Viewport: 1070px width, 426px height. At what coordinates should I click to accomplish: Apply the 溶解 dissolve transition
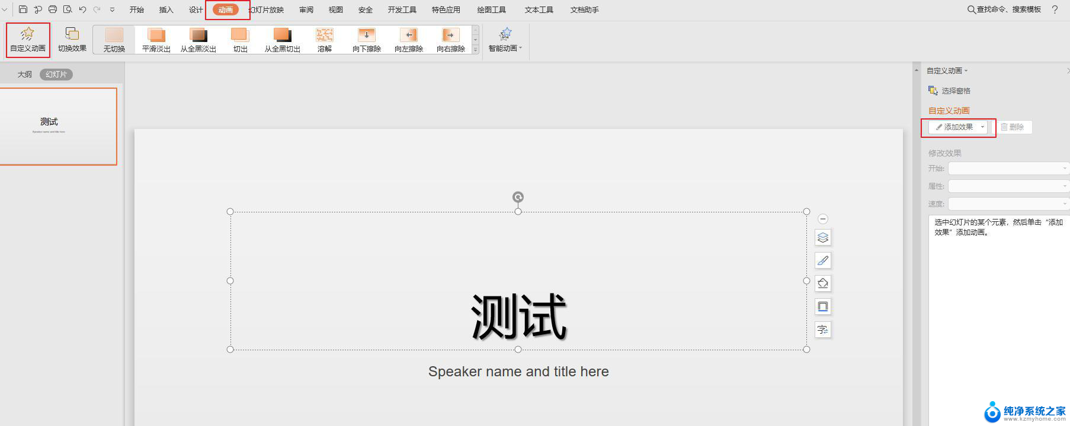click(x=325, y=40)
